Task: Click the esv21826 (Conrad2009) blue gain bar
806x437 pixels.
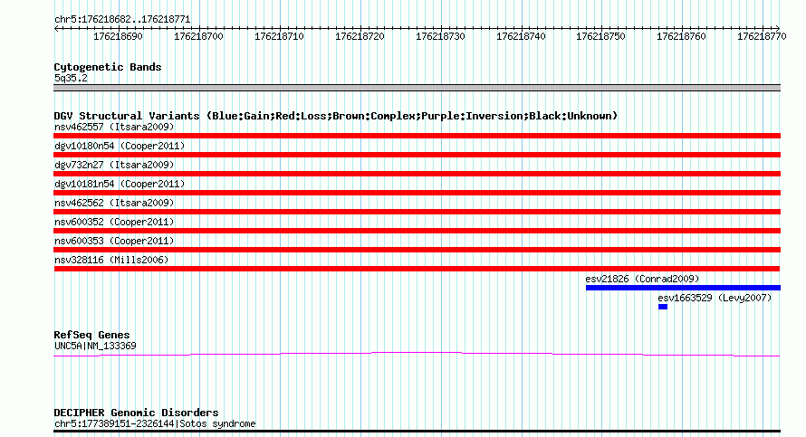Action: pyautogui.click(x=683, y=288)
